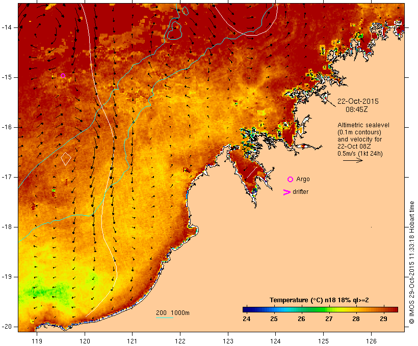This screenshot has width=418, height=346.
Task: Click the drifter legend arrow symbol
Action: click(x=286, y=192)
